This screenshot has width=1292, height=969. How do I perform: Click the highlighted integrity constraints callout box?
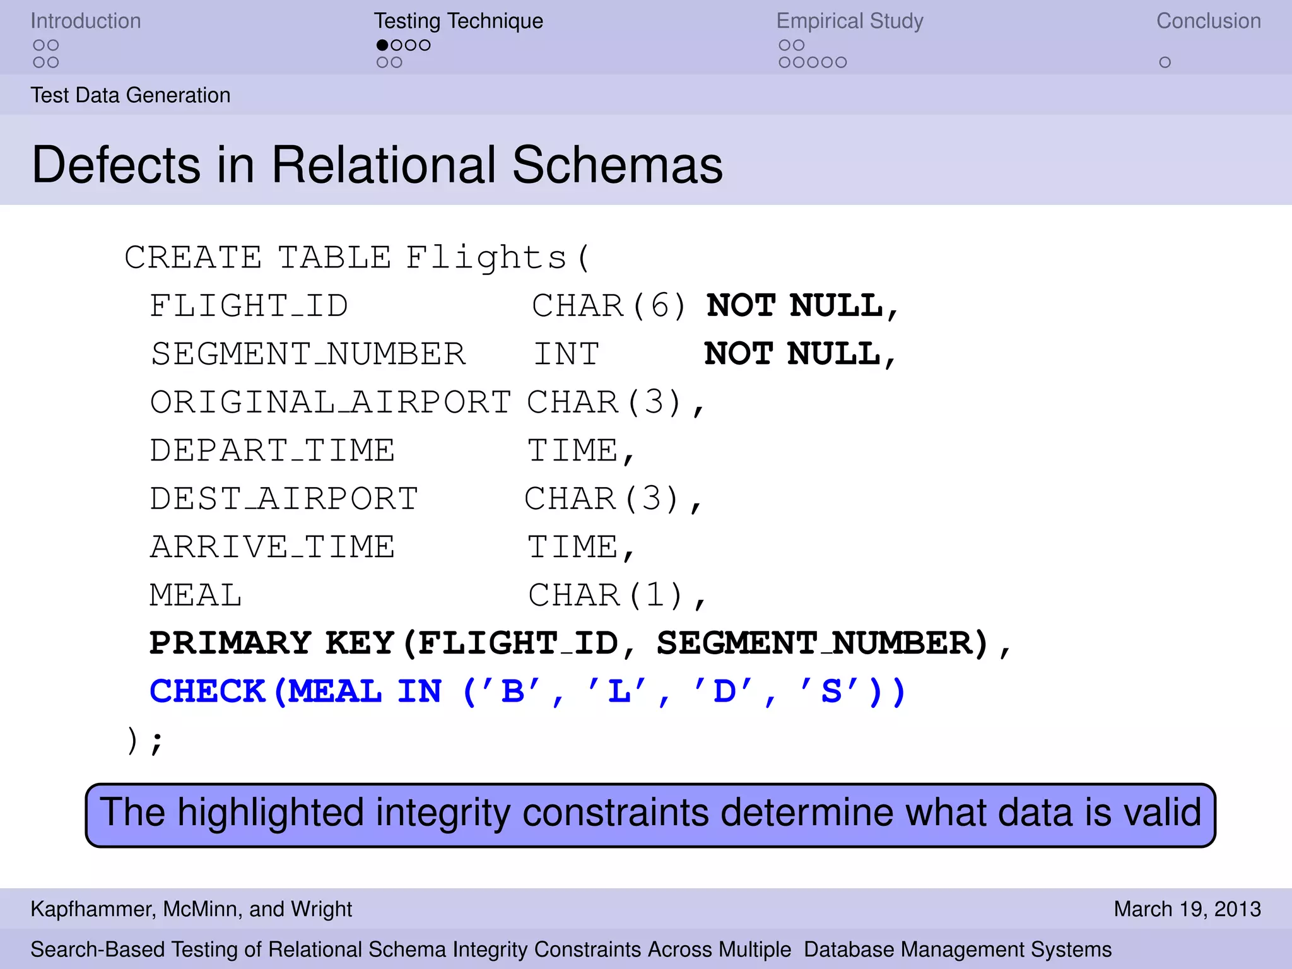coord(650,815)
